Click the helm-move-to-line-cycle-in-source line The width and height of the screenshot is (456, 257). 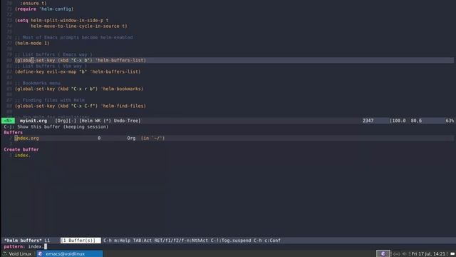click(79, 26)
